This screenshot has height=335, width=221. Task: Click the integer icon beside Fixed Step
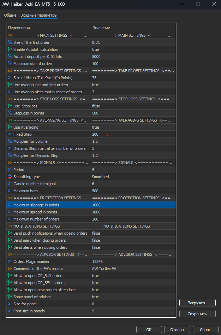click(x=10, y=134)
